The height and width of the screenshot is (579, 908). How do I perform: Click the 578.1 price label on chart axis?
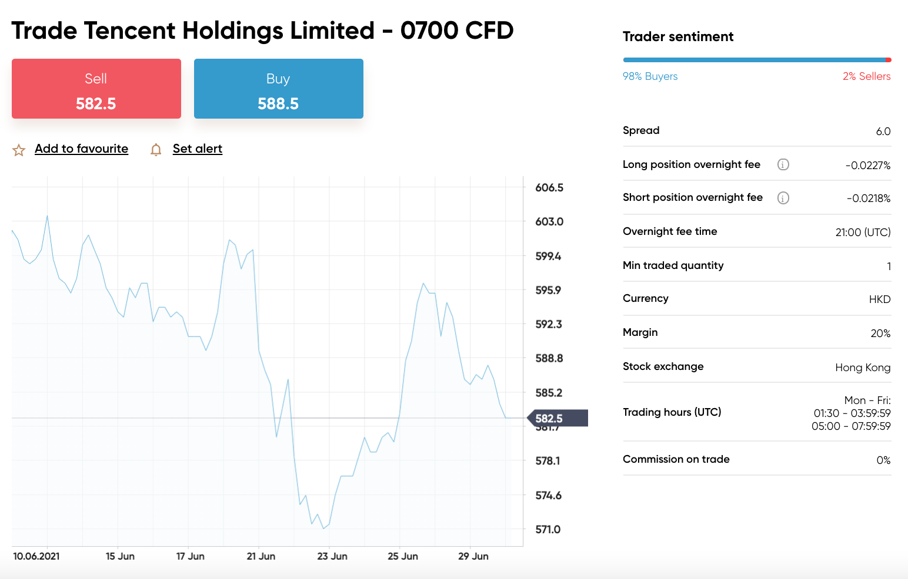(548, 461)
